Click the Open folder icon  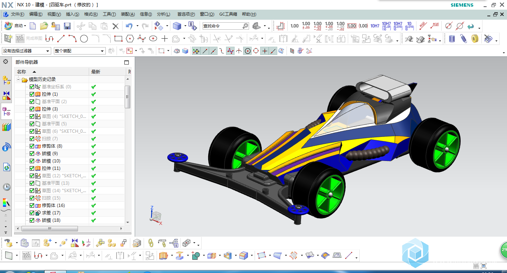click(44, 26)
